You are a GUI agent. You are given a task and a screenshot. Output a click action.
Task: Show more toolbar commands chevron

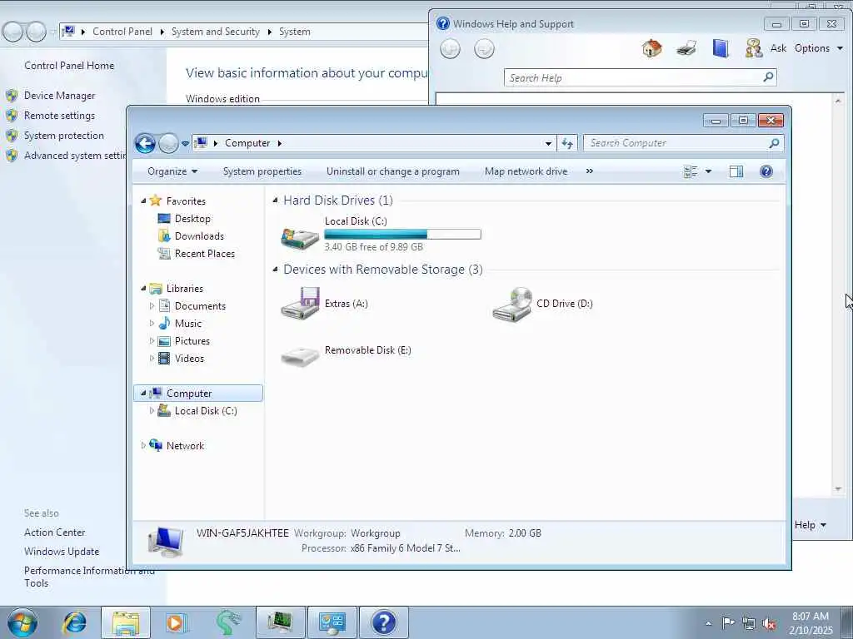tap(589, 171)
